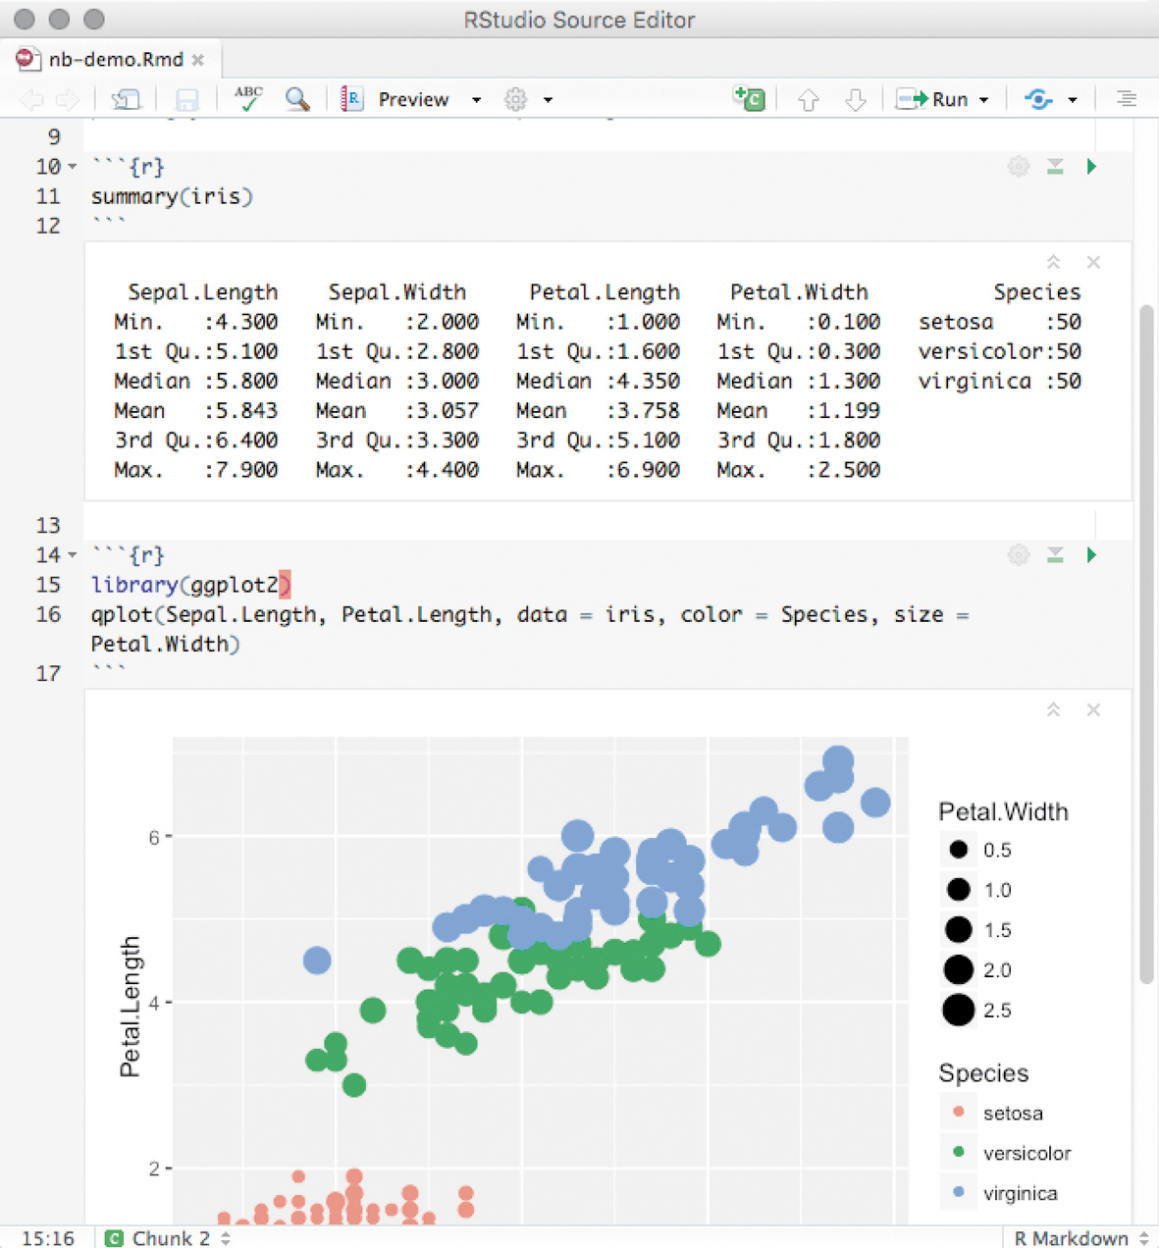Open the publish dropdown arrow

click(1073, 100)
